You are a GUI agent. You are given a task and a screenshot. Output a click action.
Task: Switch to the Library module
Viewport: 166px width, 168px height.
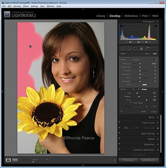(x=101, y=16)
